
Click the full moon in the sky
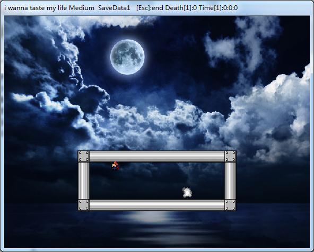(127, 57)
